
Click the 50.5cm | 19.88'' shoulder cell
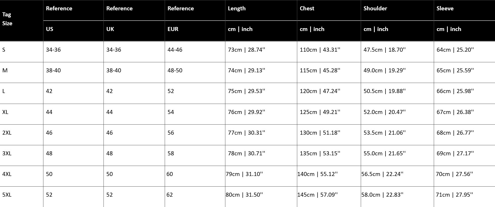384,91
